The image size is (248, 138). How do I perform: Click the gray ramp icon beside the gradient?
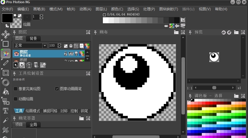(183, 26)
